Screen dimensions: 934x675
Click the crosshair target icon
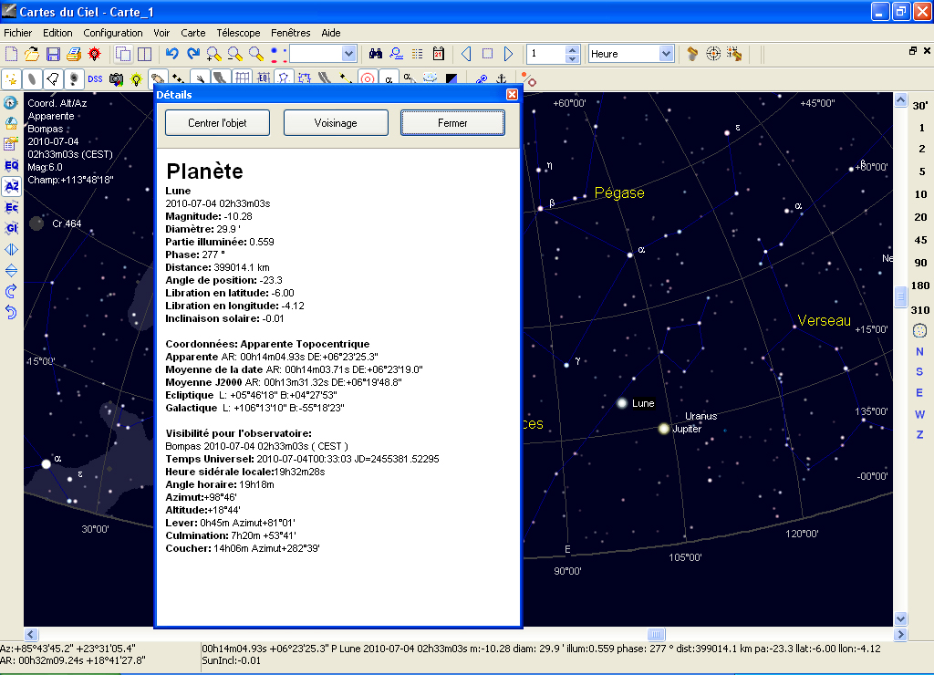pyautogui.click(x=713, y=54)
